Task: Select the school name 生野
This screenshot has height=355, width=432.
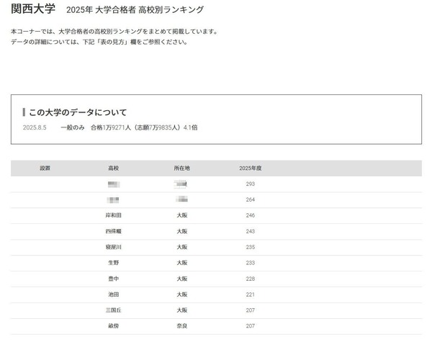Action: click(113, 263)
